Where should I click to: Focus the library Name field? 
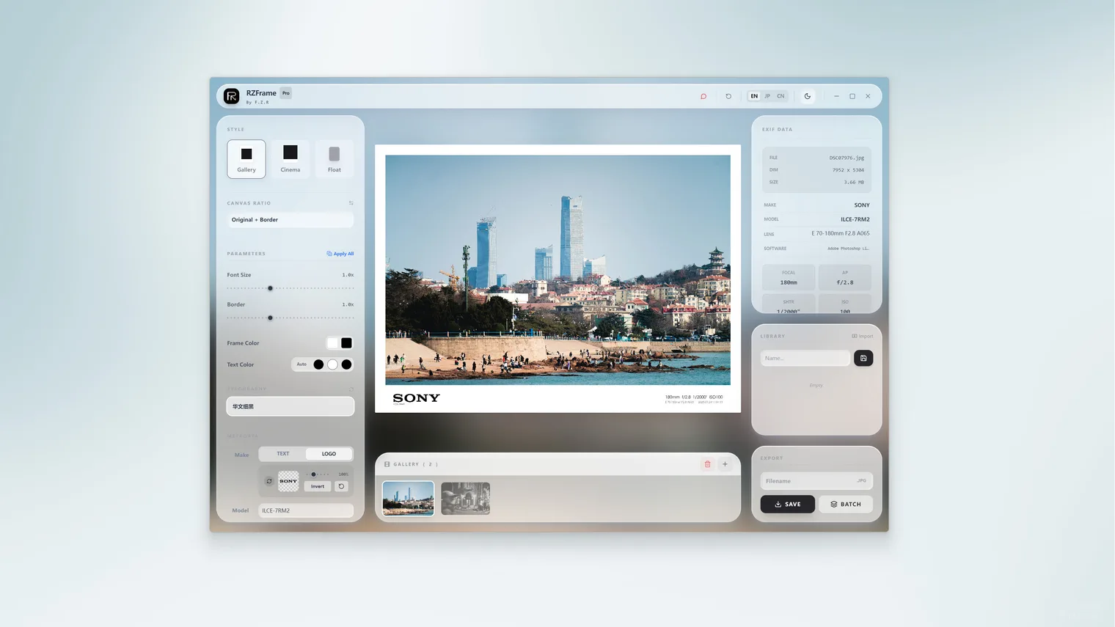coord(805,358)
